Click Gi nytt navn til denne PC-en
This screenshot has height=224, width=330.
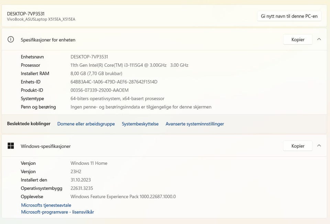289,16
